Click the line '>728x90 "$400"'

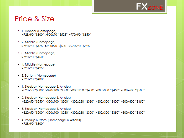pyautogui.click(x=33, y=79)
